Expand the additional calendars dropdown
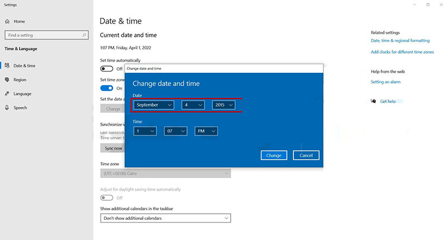This screenshot has width=448, height=240. pyautogui.click(x=165, y=218)
